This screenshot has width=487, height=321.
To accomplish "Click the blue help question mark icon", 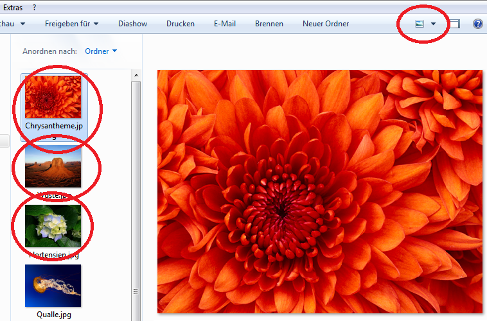I will pyautogui.click(x=477, y=24).
